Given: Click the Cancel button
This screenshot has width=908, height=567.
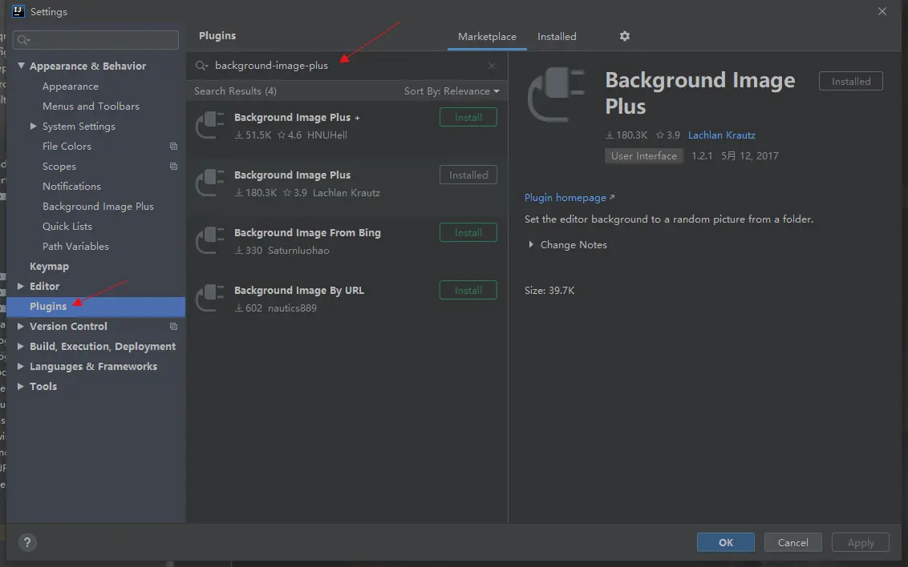Looking at the screenshot, I should coord(792,542).
